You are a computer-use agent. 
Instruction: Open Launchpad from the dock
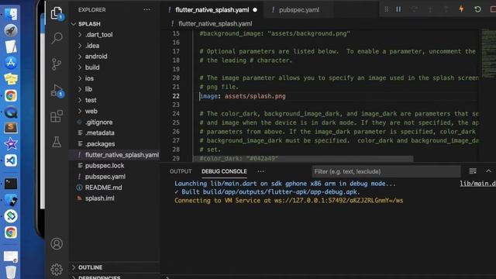tap(11, 31)
